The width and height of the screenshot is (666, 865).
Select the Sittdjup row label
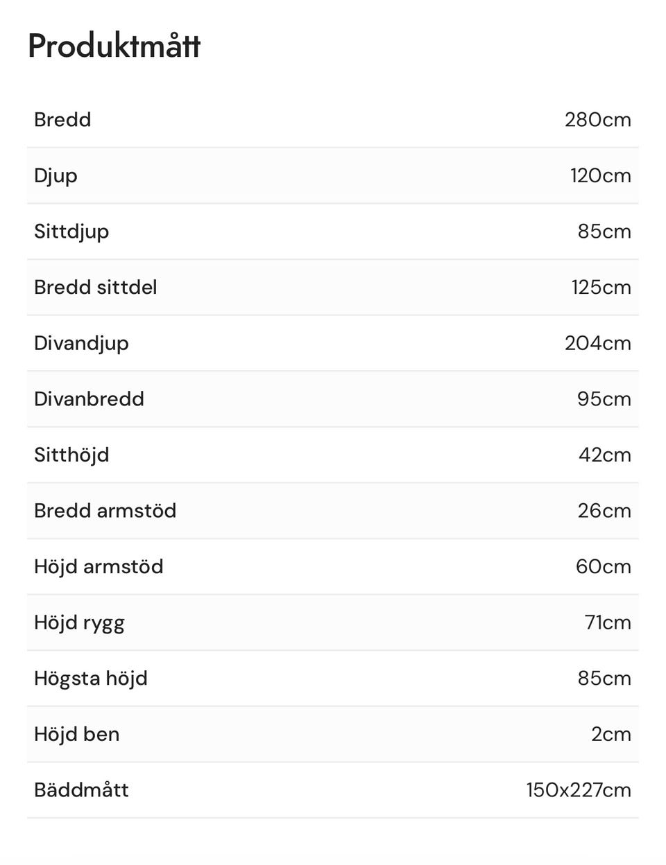[x=71, y=232]
